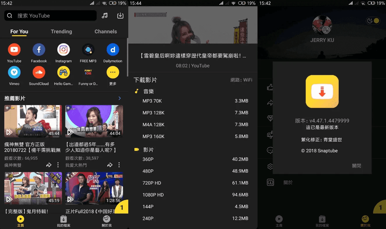Select MP3 160K download option
This screenshot has height=229, width=386.
pos(193,136)
